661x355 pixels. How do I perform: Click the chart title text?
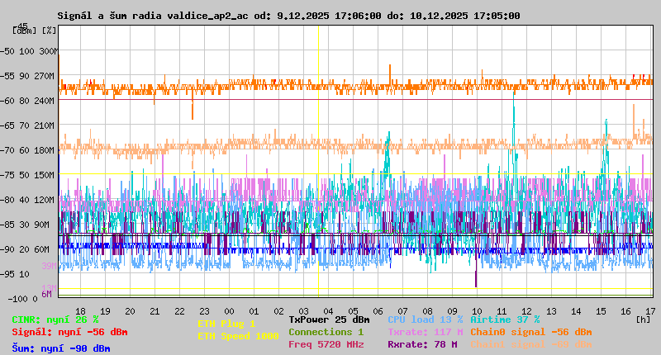point(288,16)
